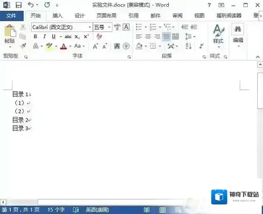Switch to the 插入 (Insert) tab
This screenshot has width=263, height=214.
pos(58,16)
